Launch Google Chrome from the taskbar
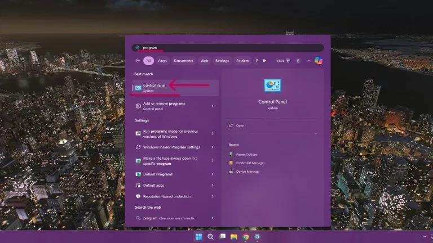 click(x=245, y=237)
